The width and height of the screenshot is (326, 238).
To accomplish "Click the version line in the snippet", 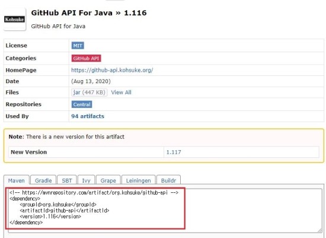I will 50,217.
